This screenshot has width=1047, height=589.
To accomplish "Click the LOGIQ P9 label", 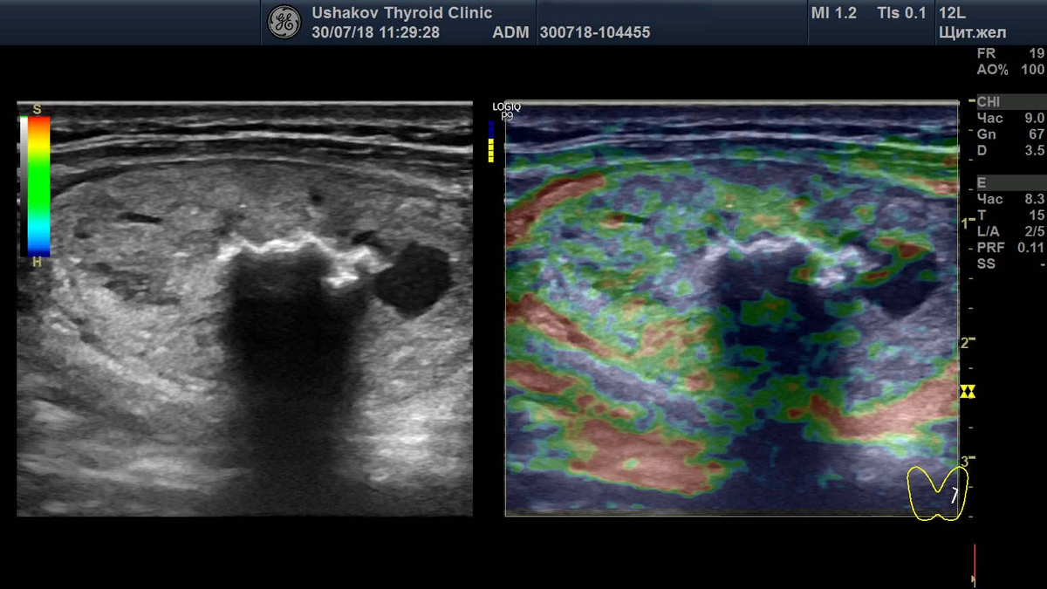I will point(506,111).
